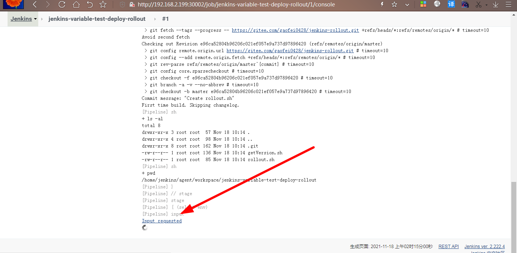Click the shield security icon in the address bar

point(122,5)
